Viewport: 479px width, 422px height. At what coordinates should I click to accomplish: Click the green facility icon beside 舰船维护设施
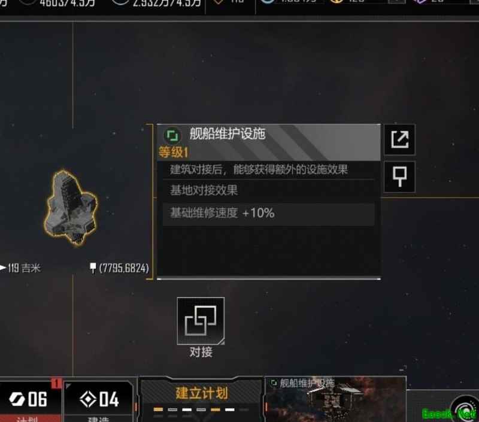172,135
